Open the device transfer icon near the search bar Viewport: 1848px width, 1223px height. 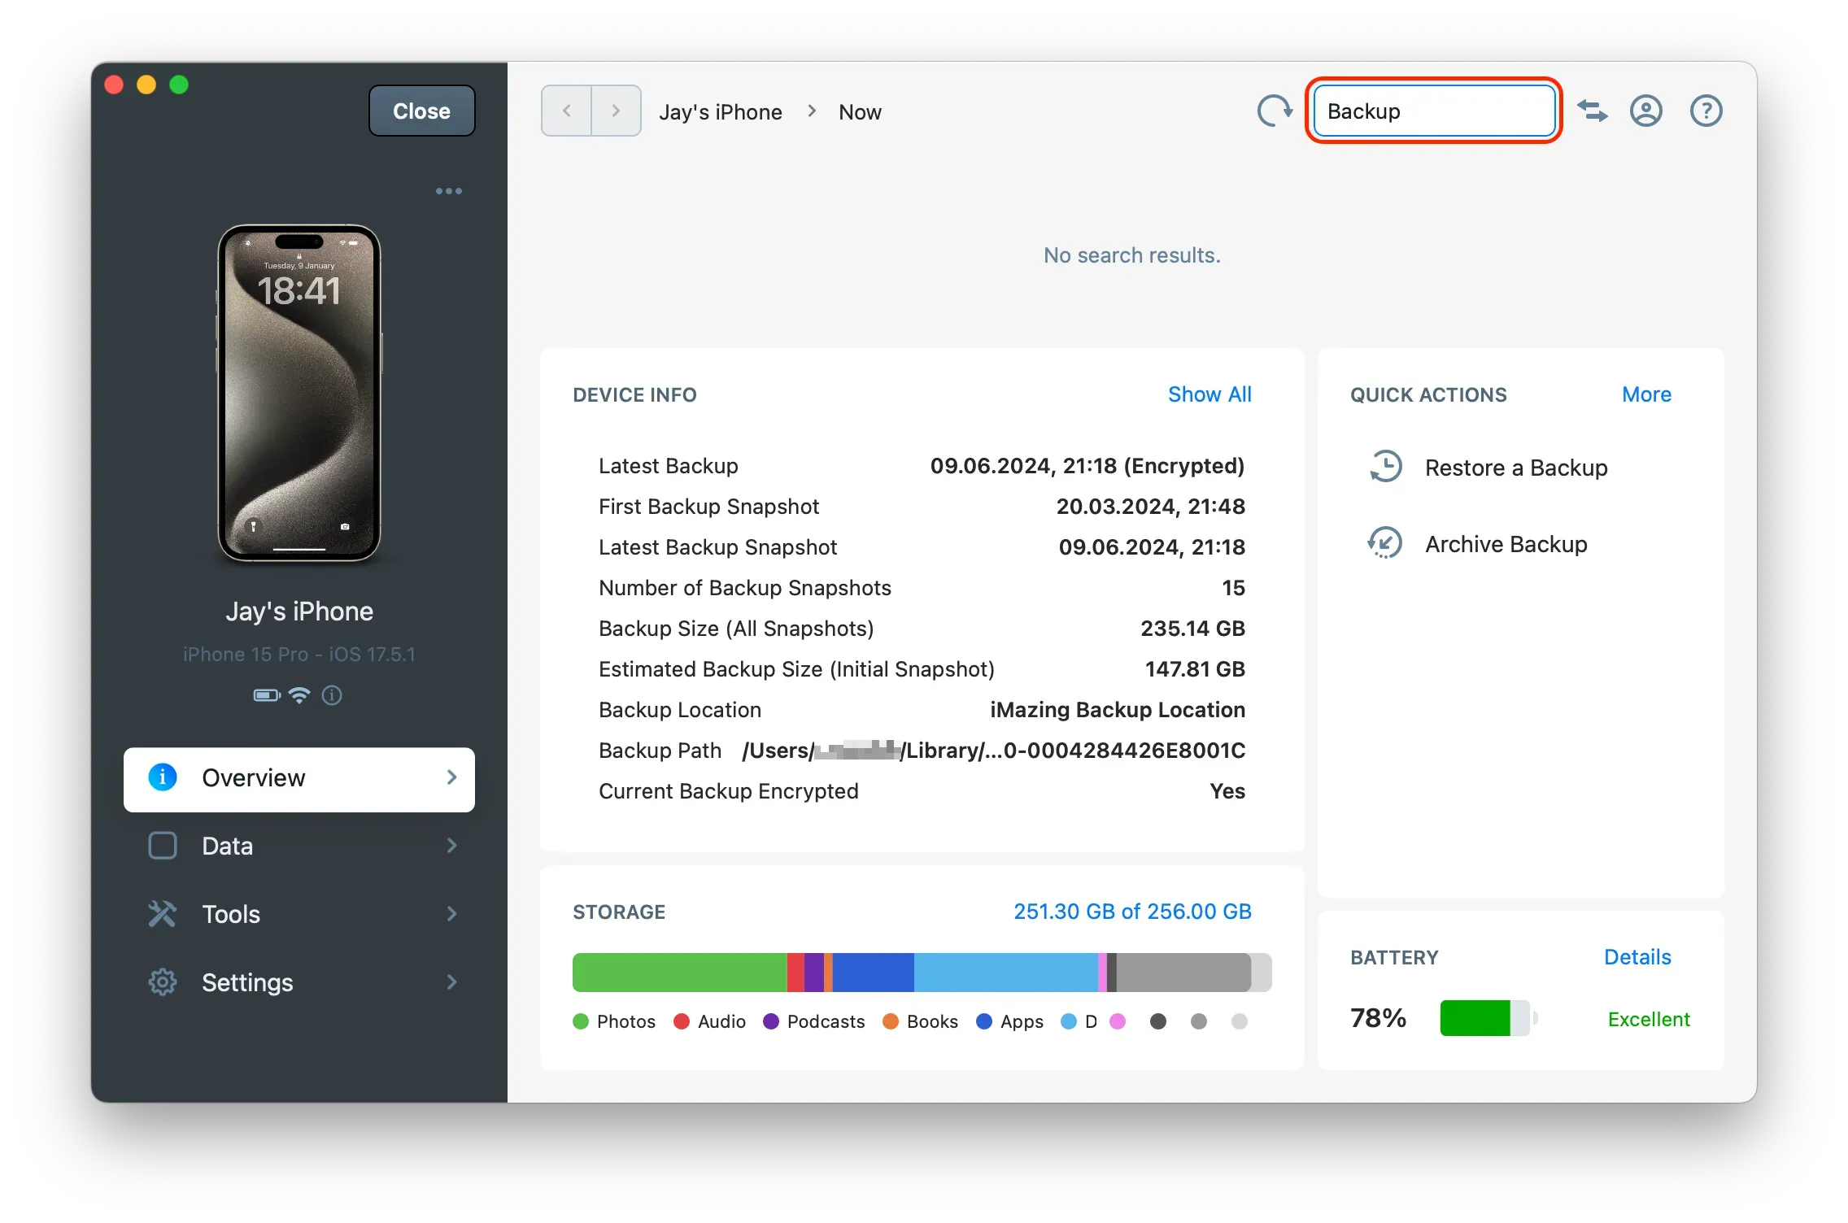pyautogui.click(x=1593, y=111)
